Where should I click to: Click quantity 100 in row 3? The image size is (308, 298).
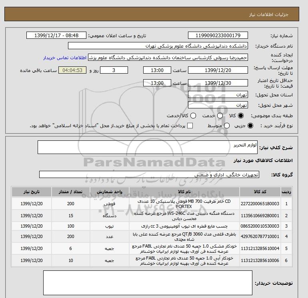coord(71,226)
